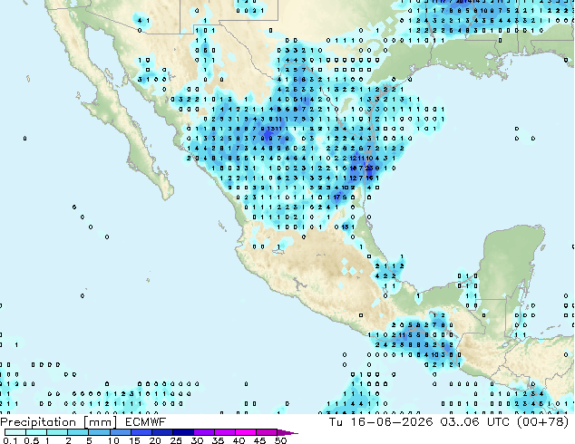
Task: Click the 'ECMWF' model label
Action: [146, 421]
